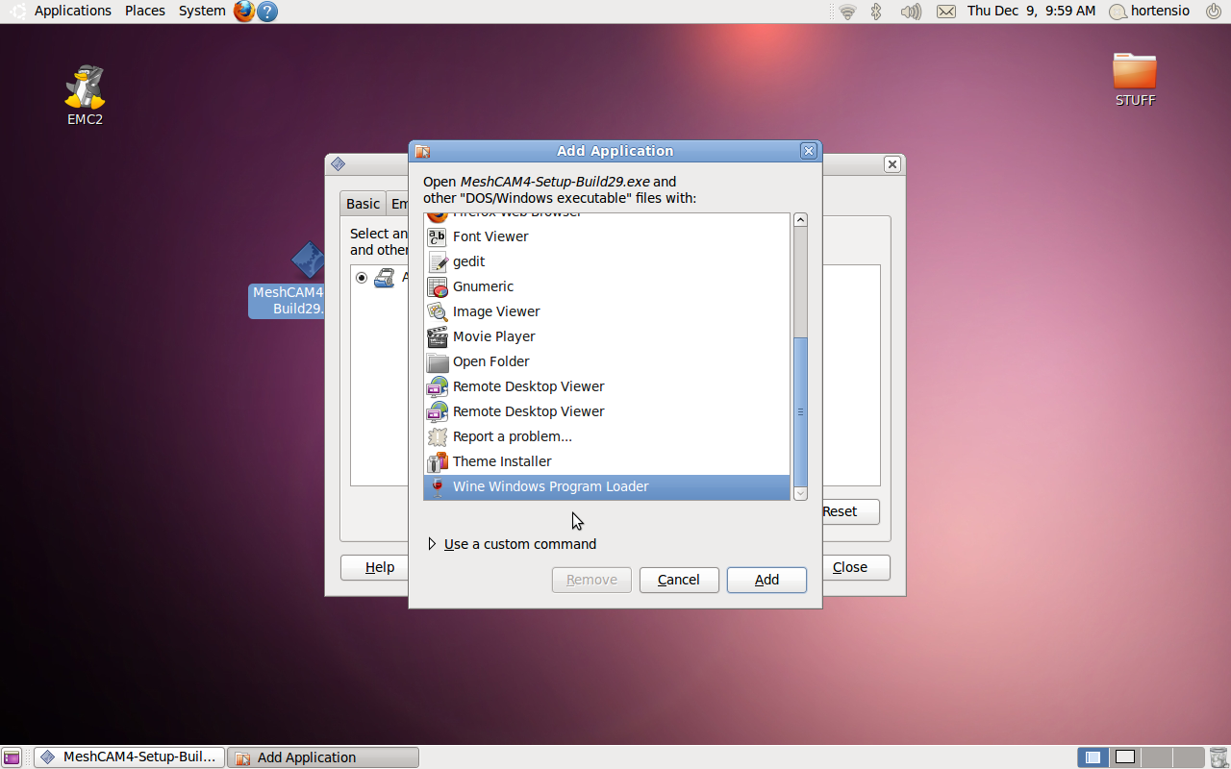Select the radio button in properties list

tap(362, 278)
